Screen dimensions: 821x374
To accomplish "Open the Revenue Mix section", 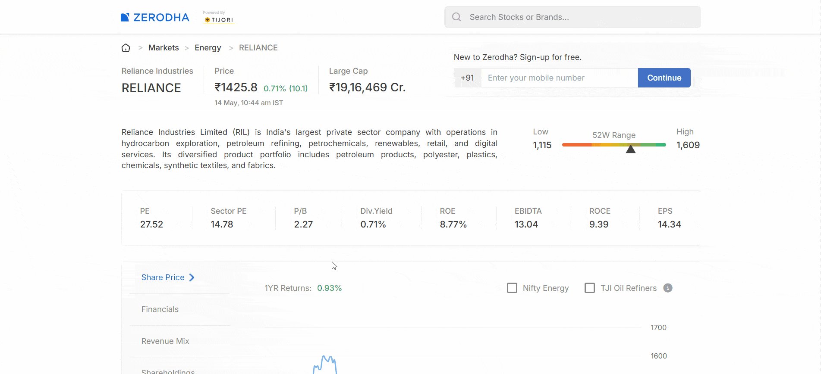I will pyautogui.click(x=165, y=341).
